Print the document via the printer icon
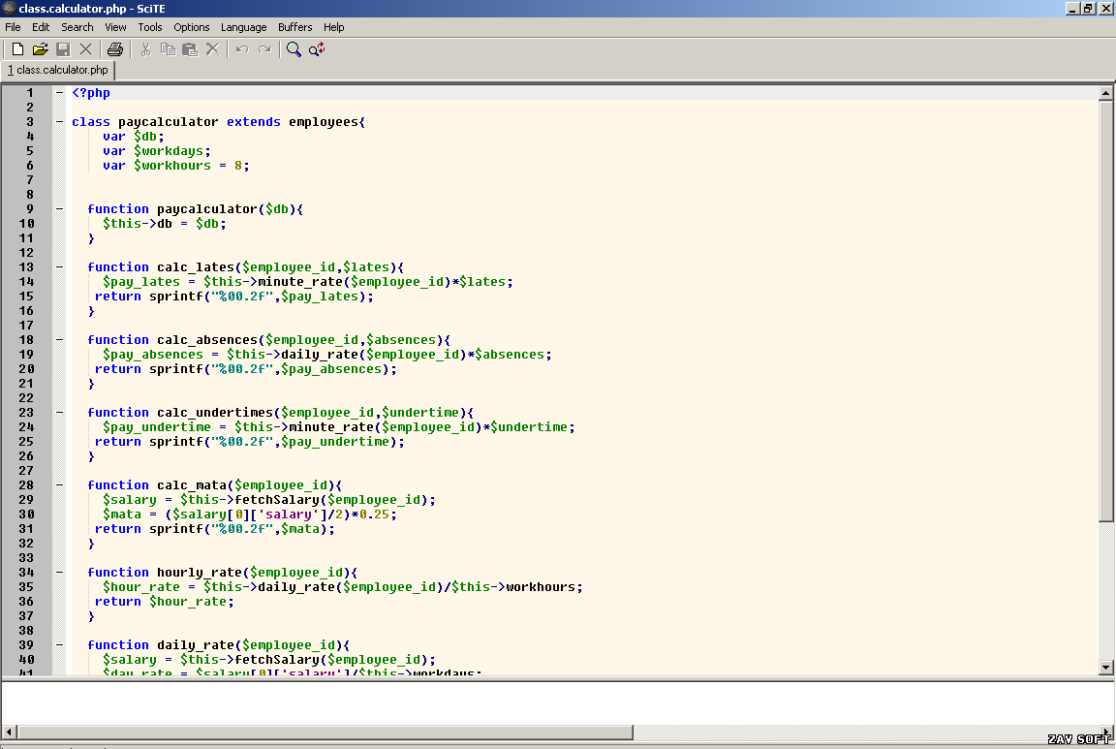The height and width of the screenshot is (749, 1116). tap(115, 49)
